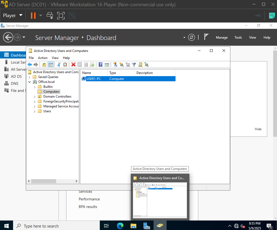Go up one level with folder-arrow icon
Viewport: 277px width, 230px height.
click(x=44, y=65)
